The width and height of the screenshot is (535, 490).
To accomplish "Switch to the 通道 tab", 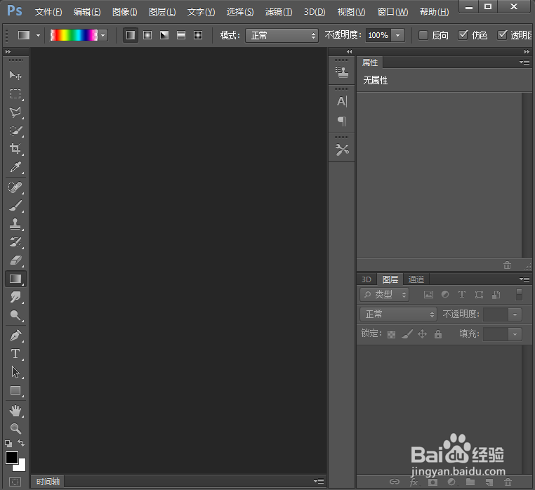I will click(x=416, y=279).
